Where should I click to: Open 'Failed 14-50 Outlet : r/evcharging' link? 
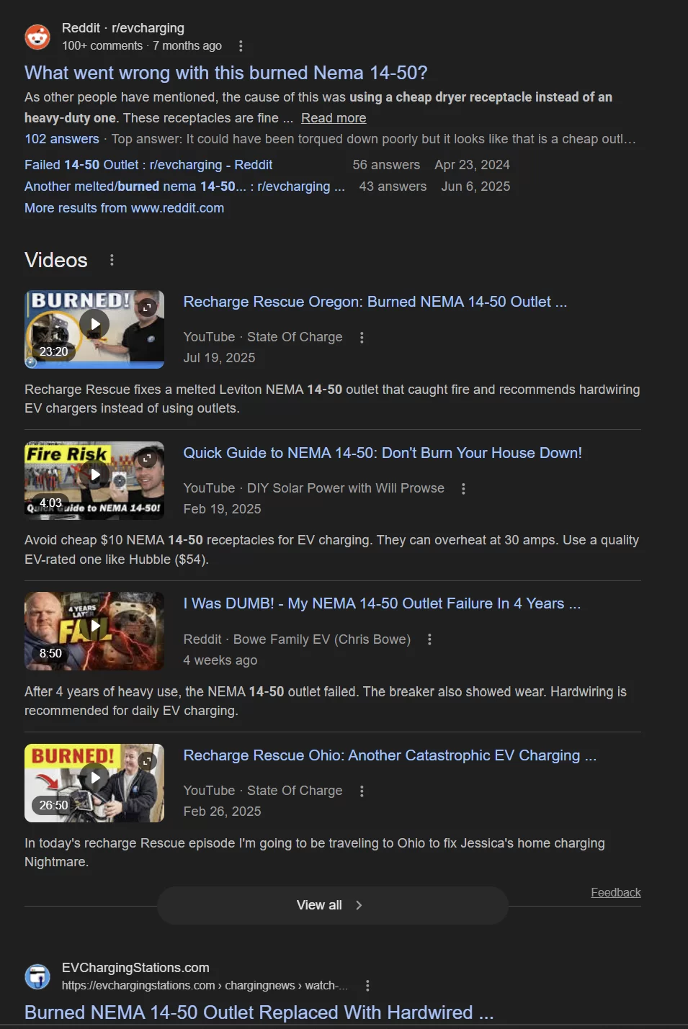(148, 165)
